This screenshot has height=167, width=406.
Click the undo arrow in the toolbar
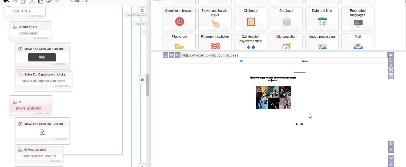[x=6, y=1]
